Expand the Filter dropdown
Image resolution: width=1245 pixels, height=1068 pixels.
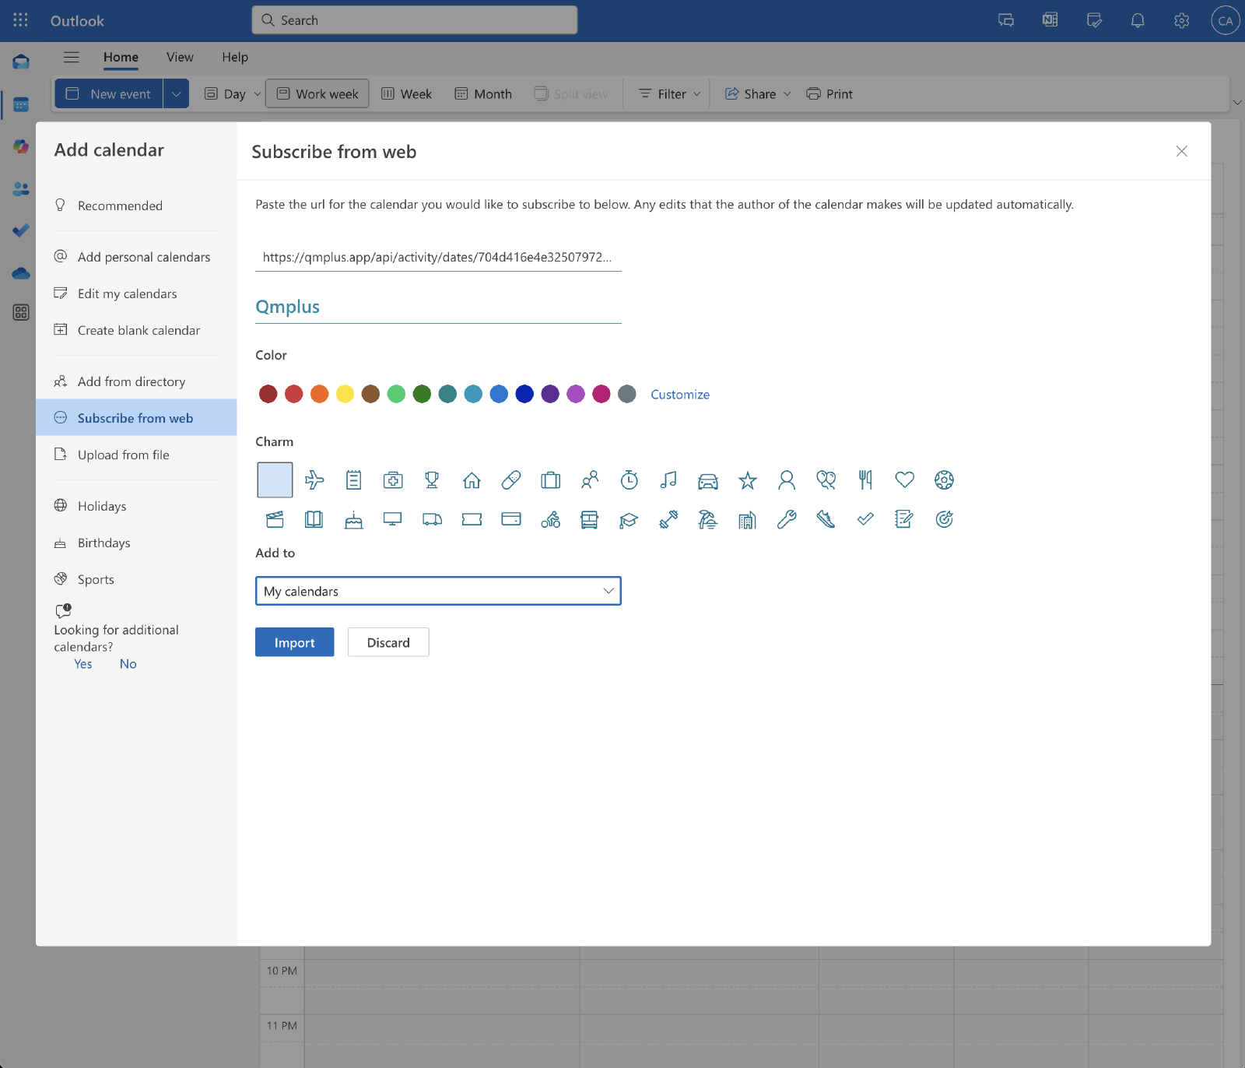[x=670, y=94]
